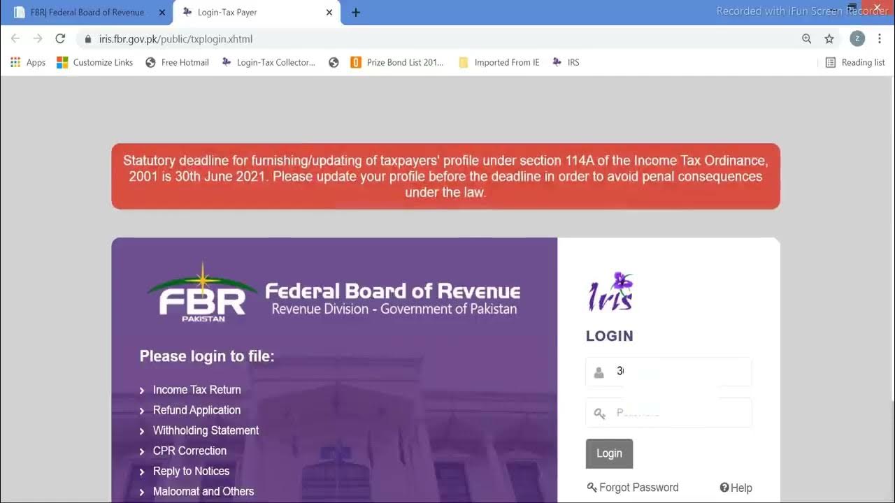Click the password input field
The width and height of the screenshot is (895, 503).
[x=668, y=412]
